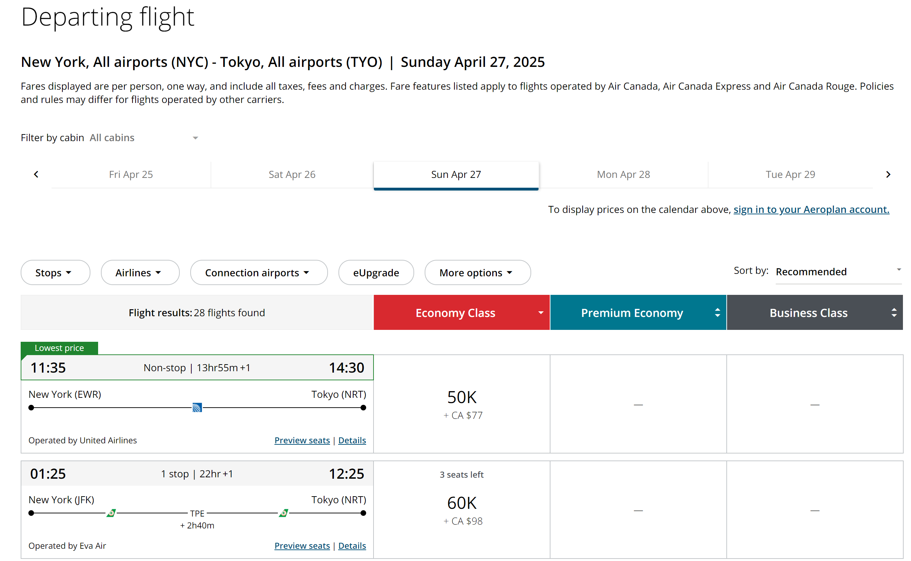Click the Economy Class sort arrow

pyautogui.click(x=541, y=313)
